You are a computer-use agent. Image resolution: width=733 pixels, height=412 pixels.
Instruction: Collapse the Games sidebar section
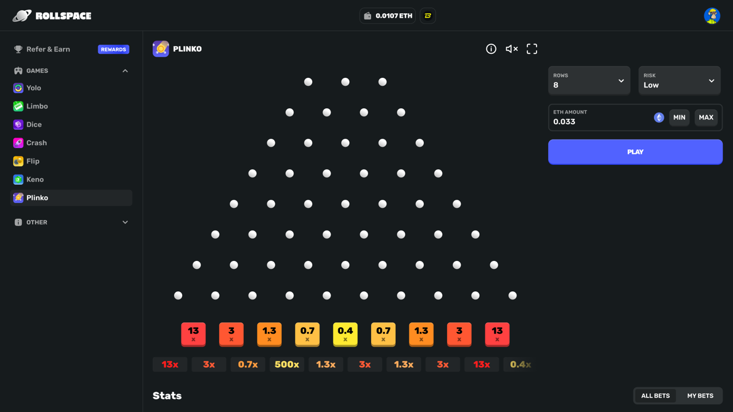tap(125, 71)
